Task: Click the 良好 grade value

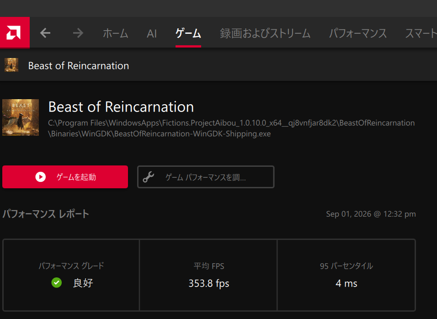Action: (x=83, y=283)
